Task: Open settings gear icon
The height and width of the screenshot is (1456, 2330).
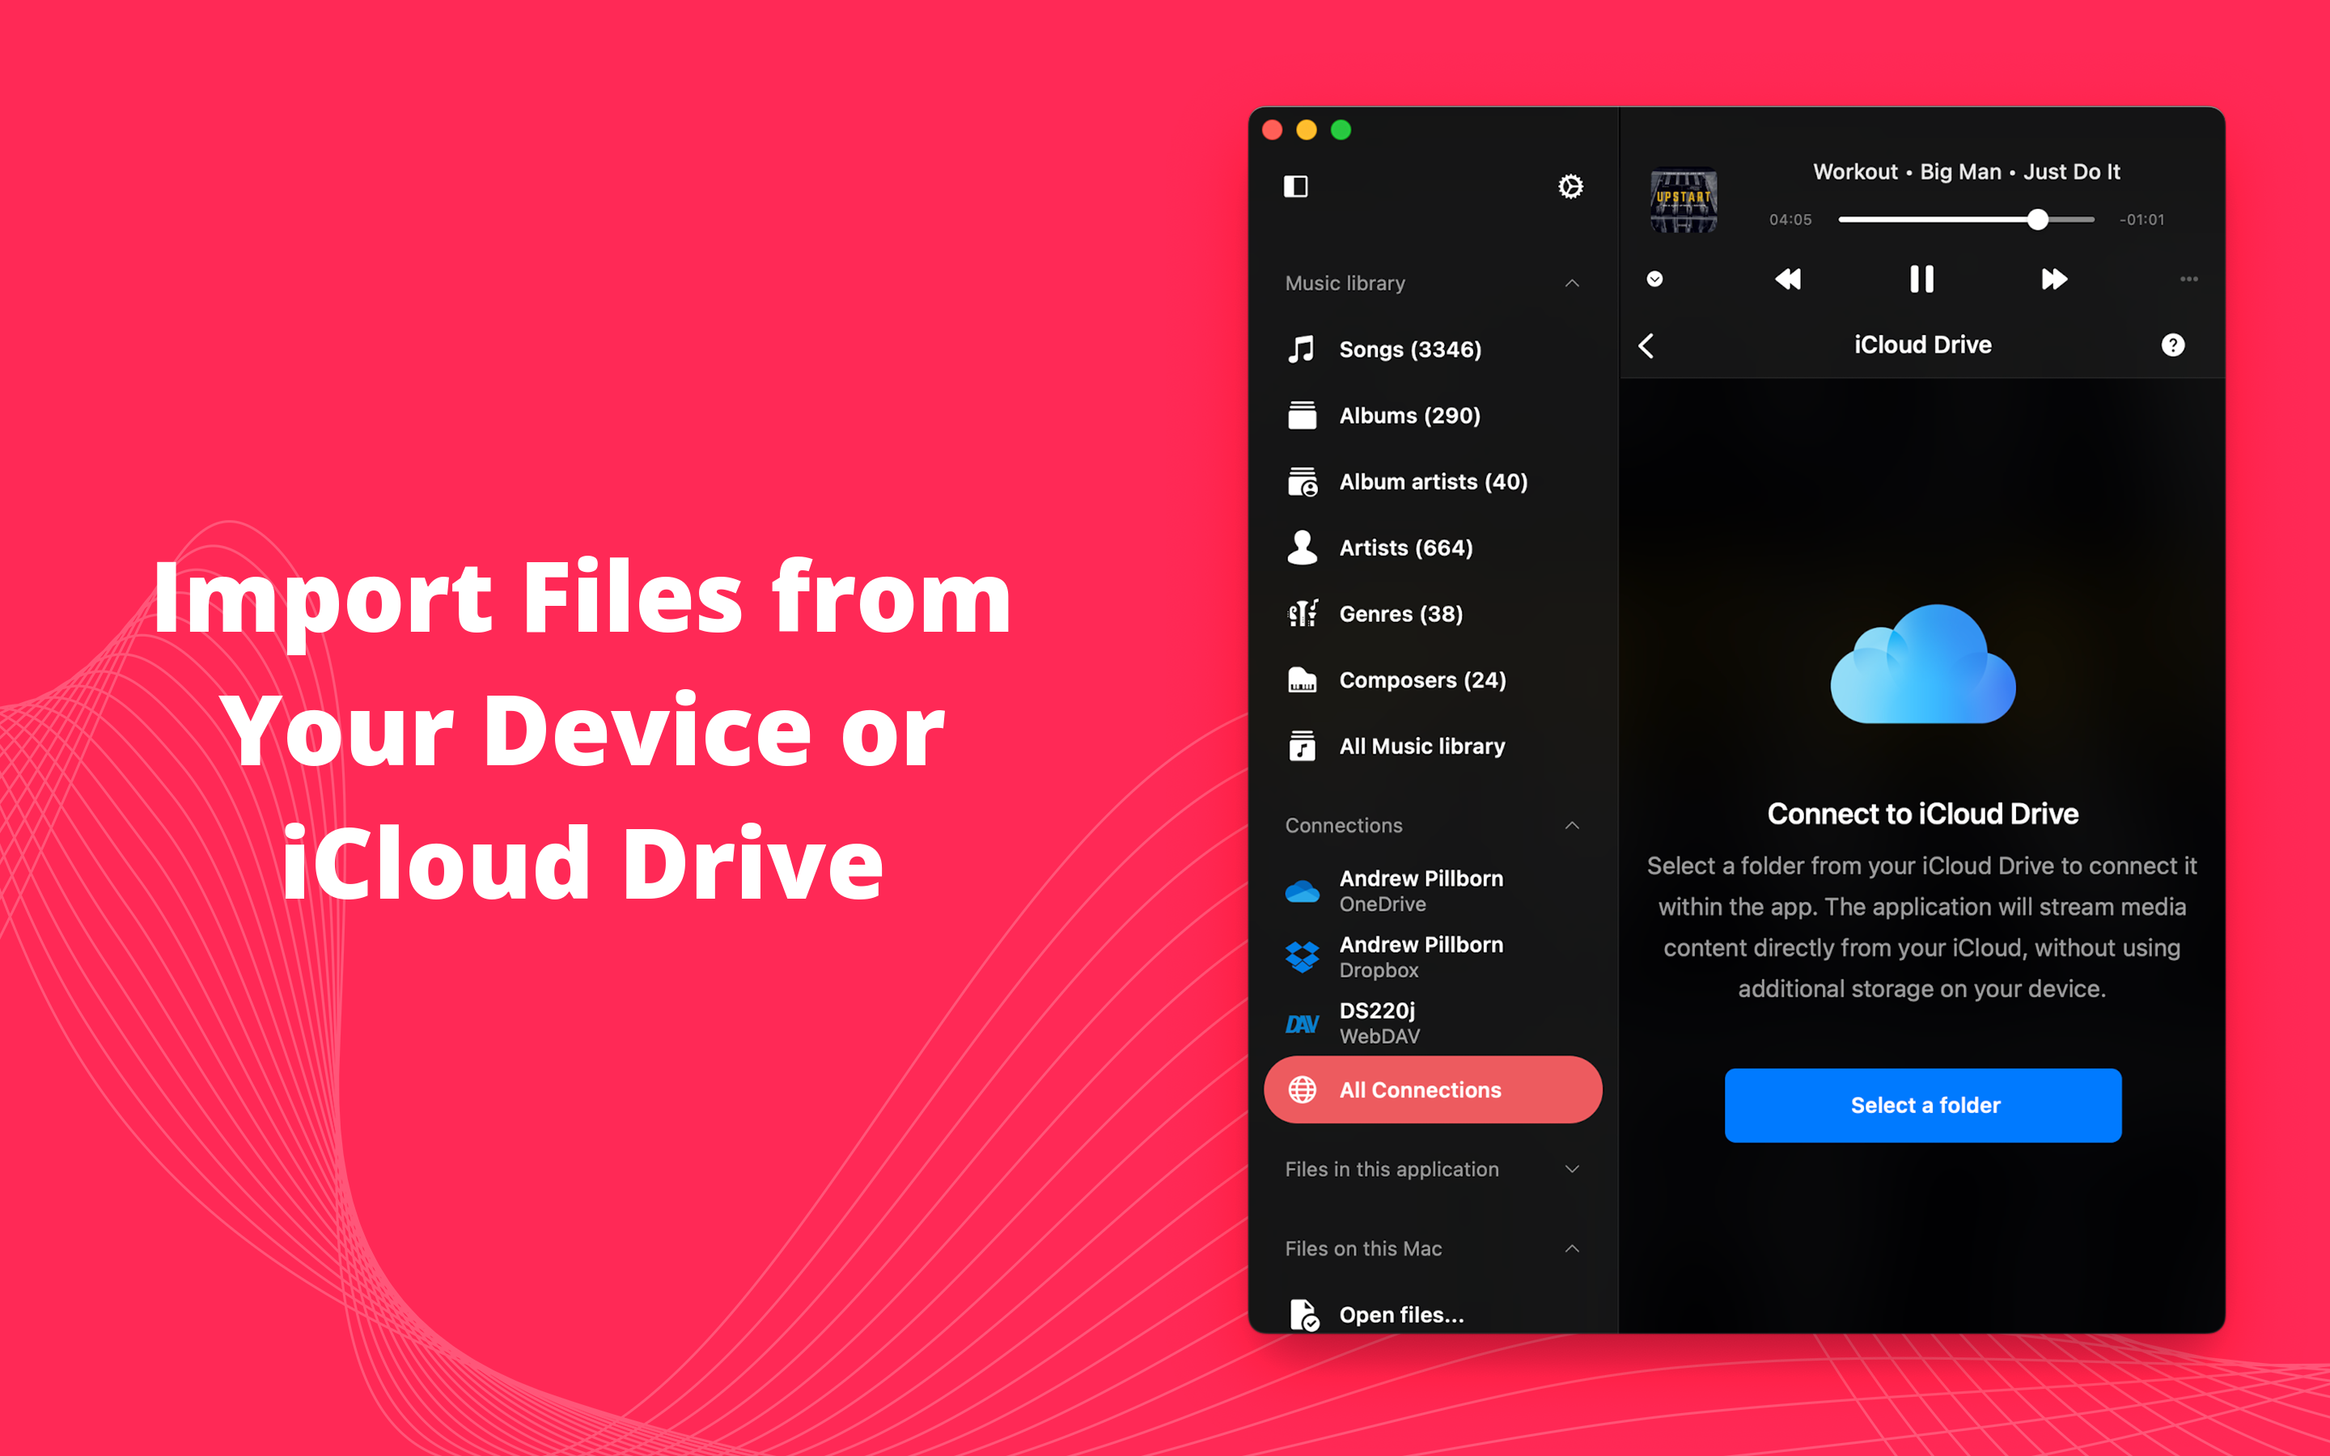Action: click(1570, 186)
